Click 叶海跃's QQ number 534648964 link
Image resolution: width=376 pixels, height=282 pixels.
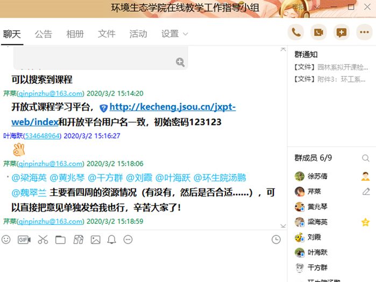click(43, 136)
